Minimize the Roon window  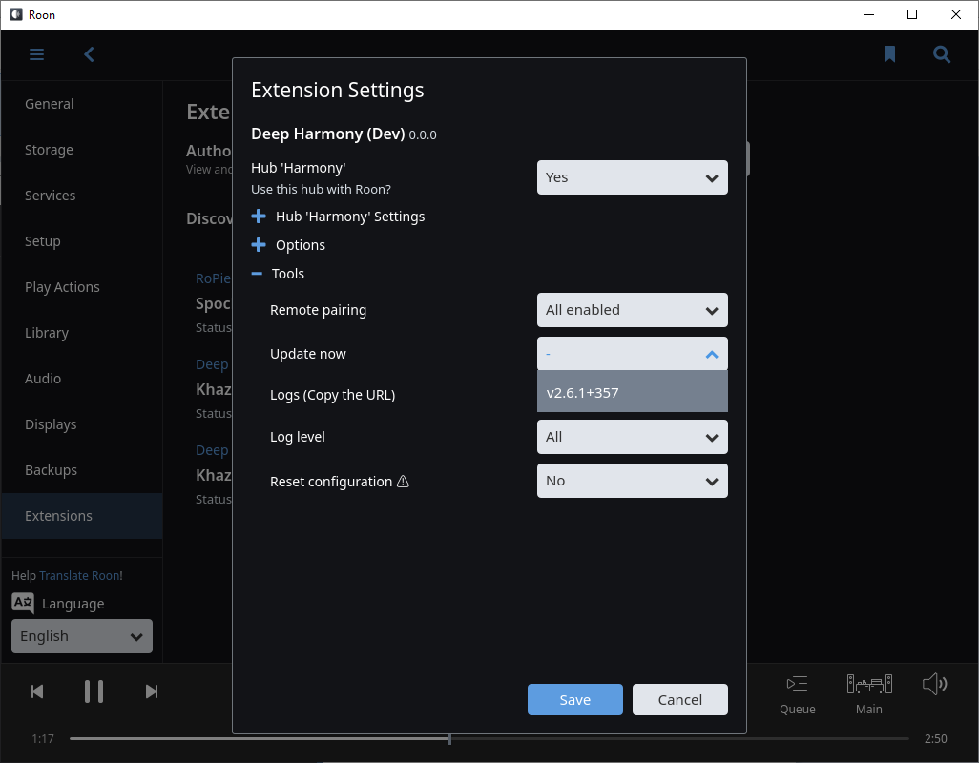[x=868, y=14]
